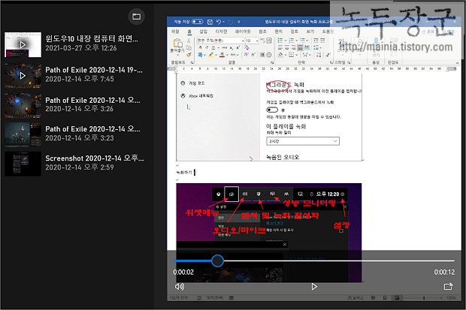466x310 pixels.
Task: Open the captures folder location icon
Action: [x=136, y=17]
